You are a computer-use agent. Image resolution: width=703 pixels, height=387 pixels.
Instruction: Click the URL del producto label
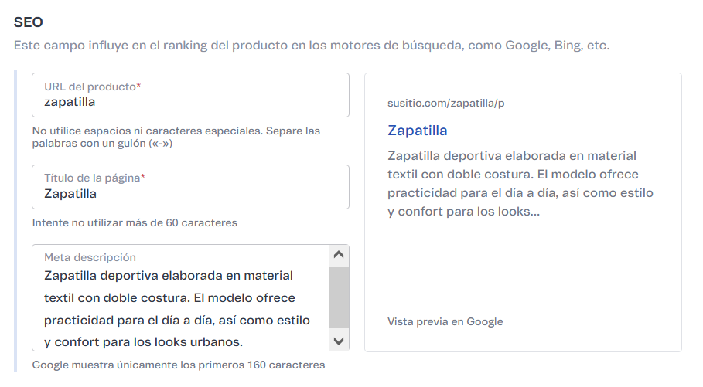[89, 87]
